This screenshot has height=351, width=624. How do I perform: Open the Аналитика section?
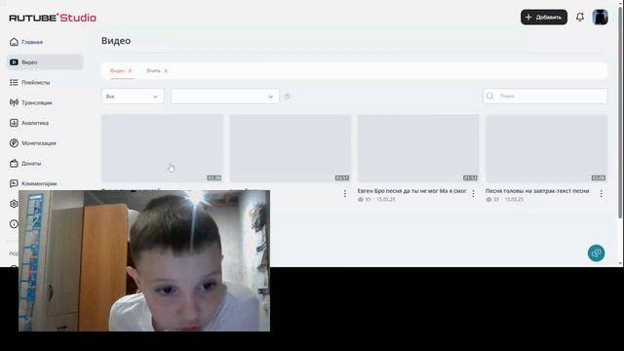tap(29, 123)
